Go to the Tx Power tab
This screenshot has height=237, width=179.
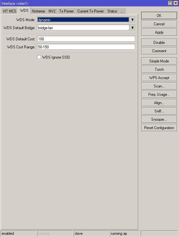click(x=66, y=11)
